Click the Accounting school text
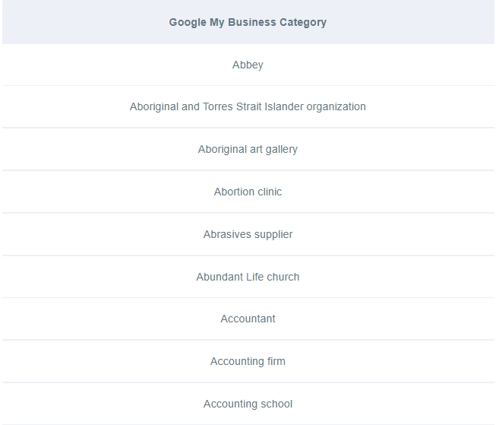 (248, 404)
